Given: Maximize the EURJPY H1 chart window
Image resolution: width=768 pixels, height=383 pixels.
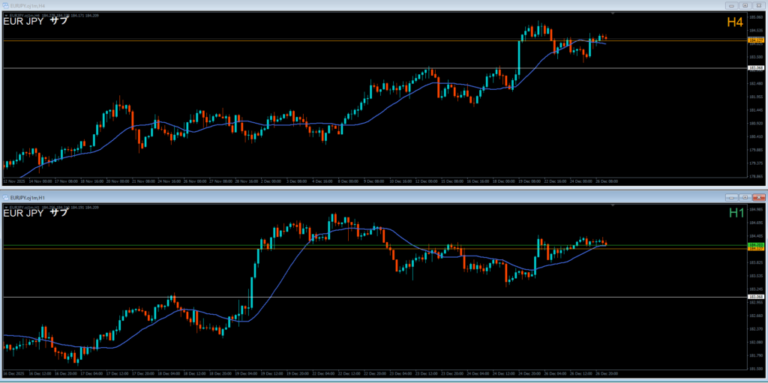Looking at the screenshot, I should 745,197.
